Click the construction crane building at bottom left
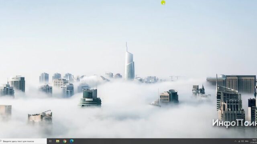 tap(40, 116)
